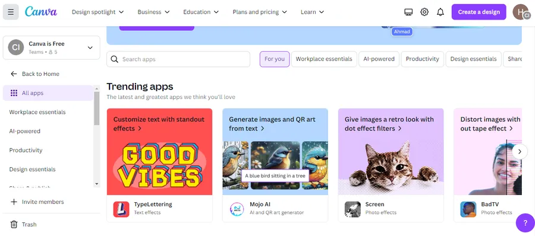This screenshot has height=236, width=535.
Task: Open AI-powered in the sidebar
Action: [x=48, y=131]
